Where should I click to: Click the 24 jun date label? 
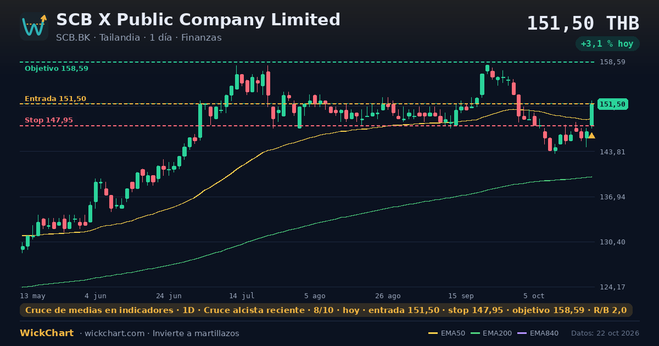pos(169,295)
